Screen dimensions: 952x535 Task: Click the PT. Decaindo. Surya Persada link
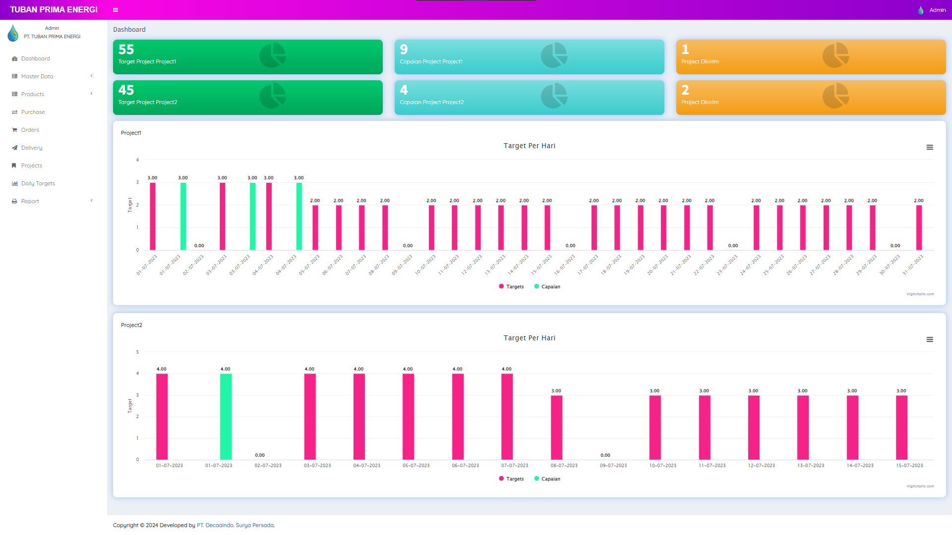(x=235, y=525)
